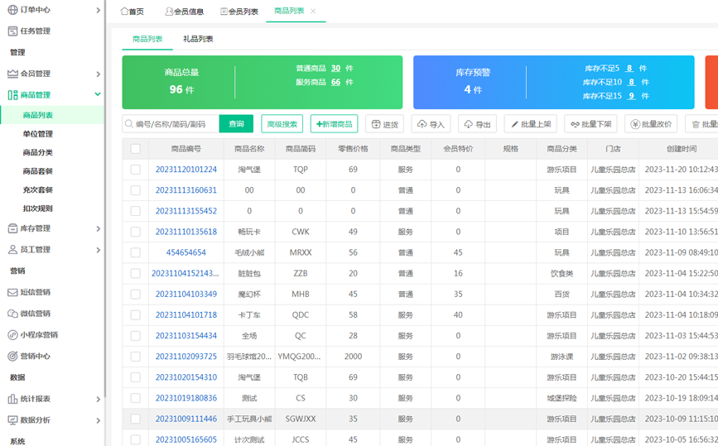Focus the 编号/名称/简码/副码 search field
The height and width of the screenshot is (446, 718).
coord(171,123)
